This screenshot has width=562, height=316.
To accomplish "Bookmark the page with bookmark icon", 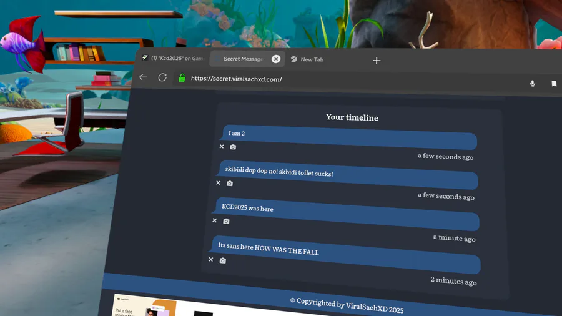I will [x=554, y=84].
